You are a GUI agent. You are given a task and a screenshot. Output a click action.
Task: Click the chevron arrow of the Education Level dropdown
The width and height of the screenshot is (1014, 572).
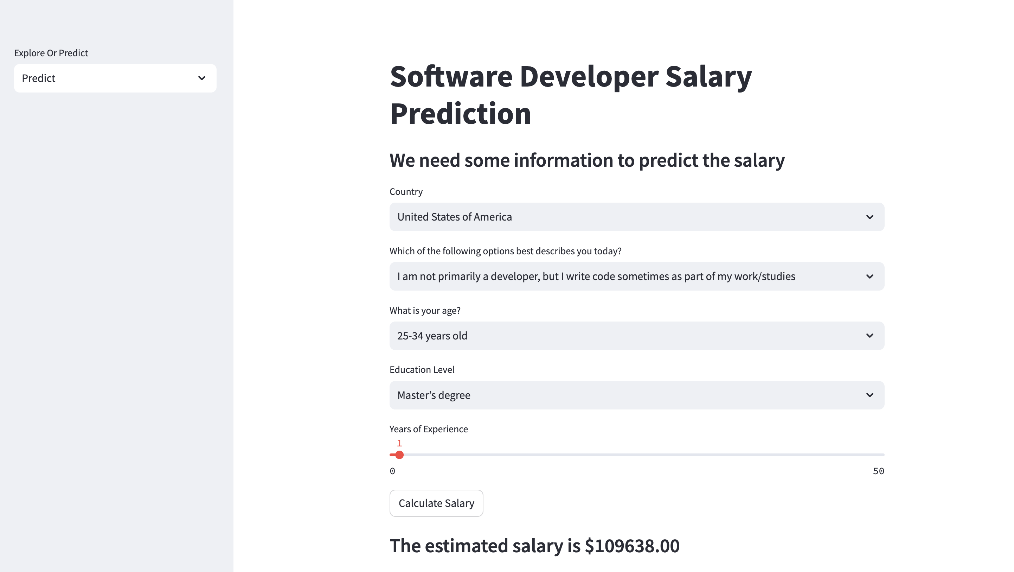pyautogui.click(x=869, y=395)
